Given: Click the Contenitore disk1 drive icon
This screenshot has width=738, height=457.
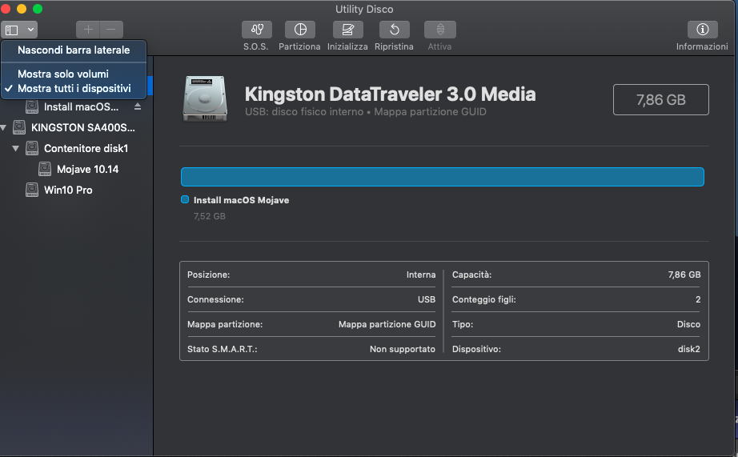Looking at the screenshot, I should 31,148.
